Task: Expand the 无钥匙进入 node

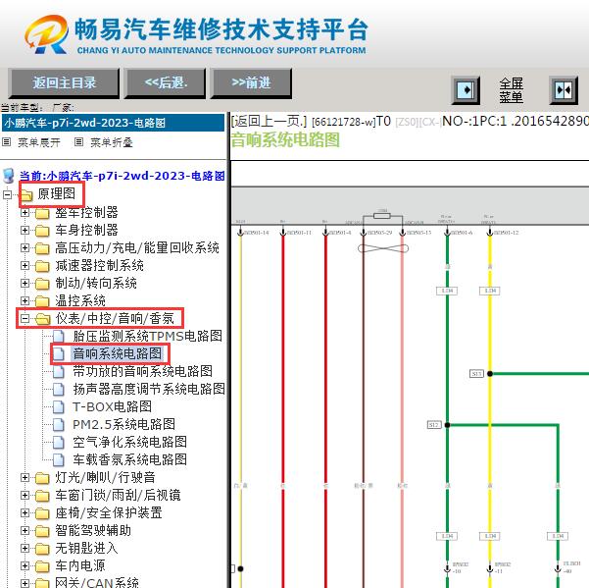Action: click(x=25, y=549)
